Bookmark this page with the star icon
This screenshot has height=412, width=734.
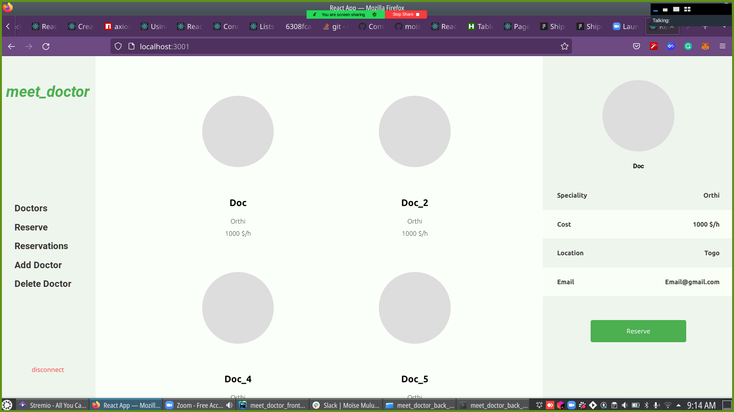(x=564, y=47)
